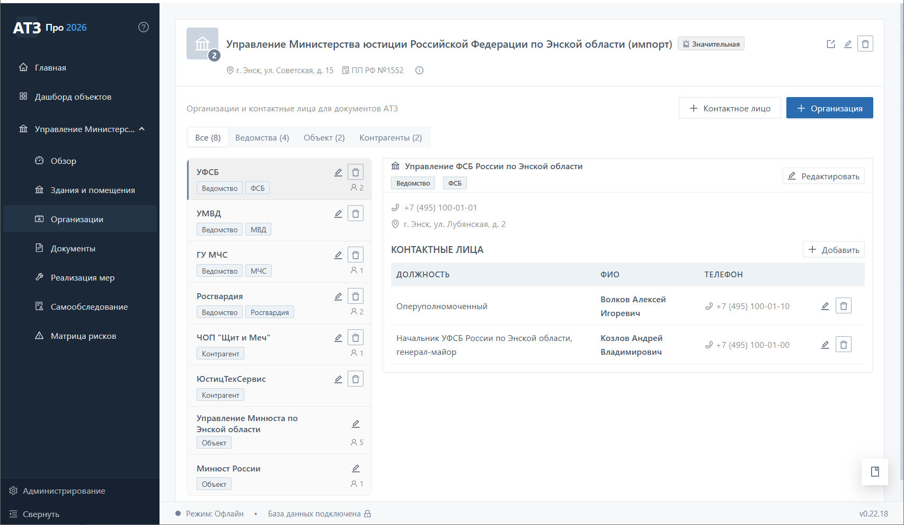The image size is (904, 525).
Task: Select the ГУ МЧС organization card
Action: [279, 262]
